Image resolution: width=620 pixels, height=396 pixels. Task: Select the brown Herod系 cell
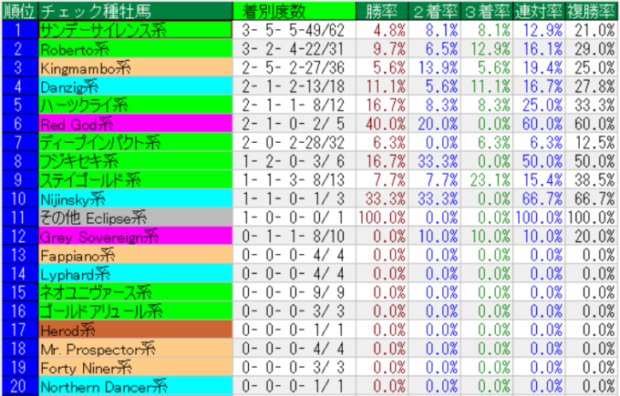(x=134, y=330)
